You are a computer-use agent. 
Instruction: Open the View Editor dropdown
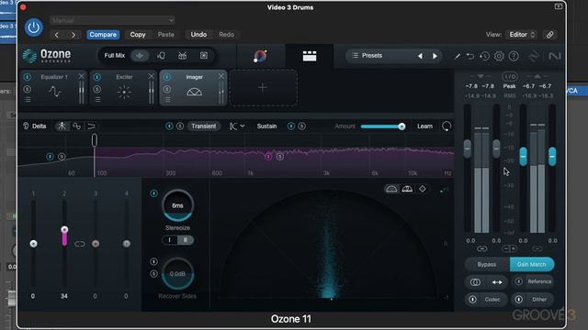click(x=522, y=35)
